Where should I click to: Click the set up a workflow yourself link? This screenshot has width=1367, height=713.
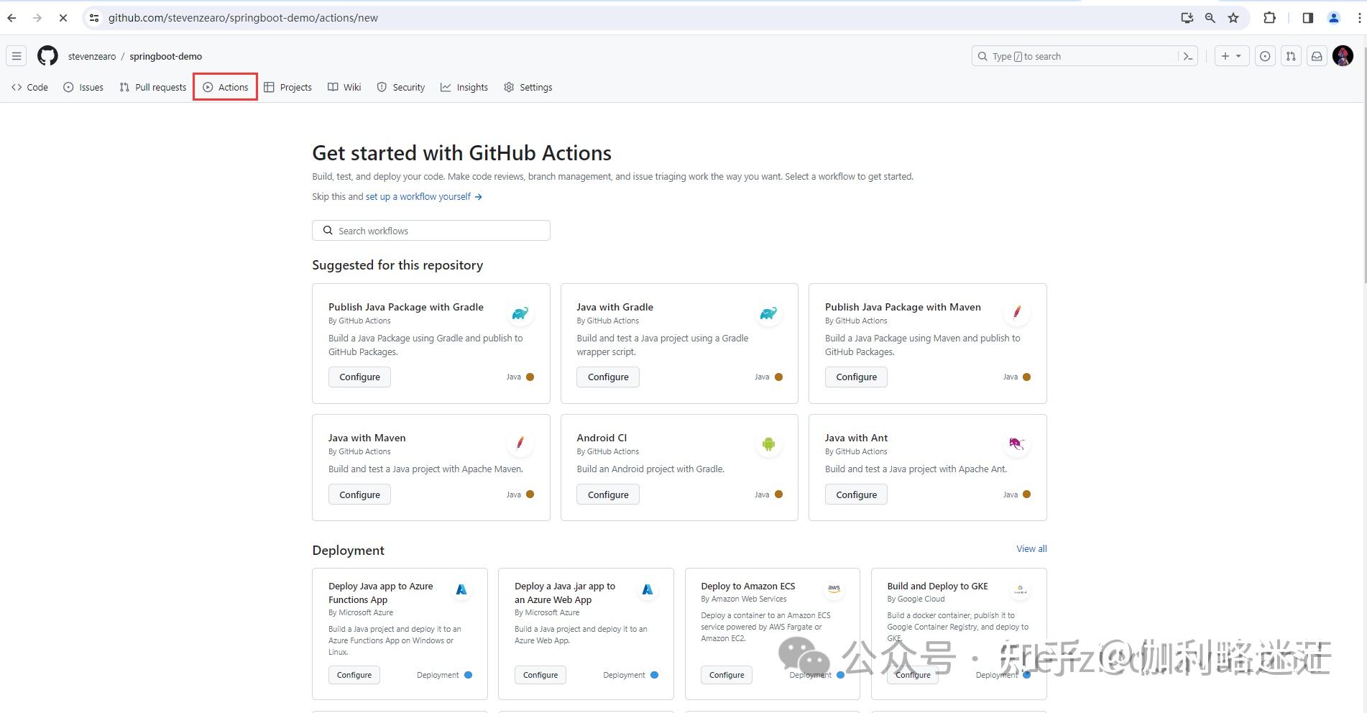[418, 196]
